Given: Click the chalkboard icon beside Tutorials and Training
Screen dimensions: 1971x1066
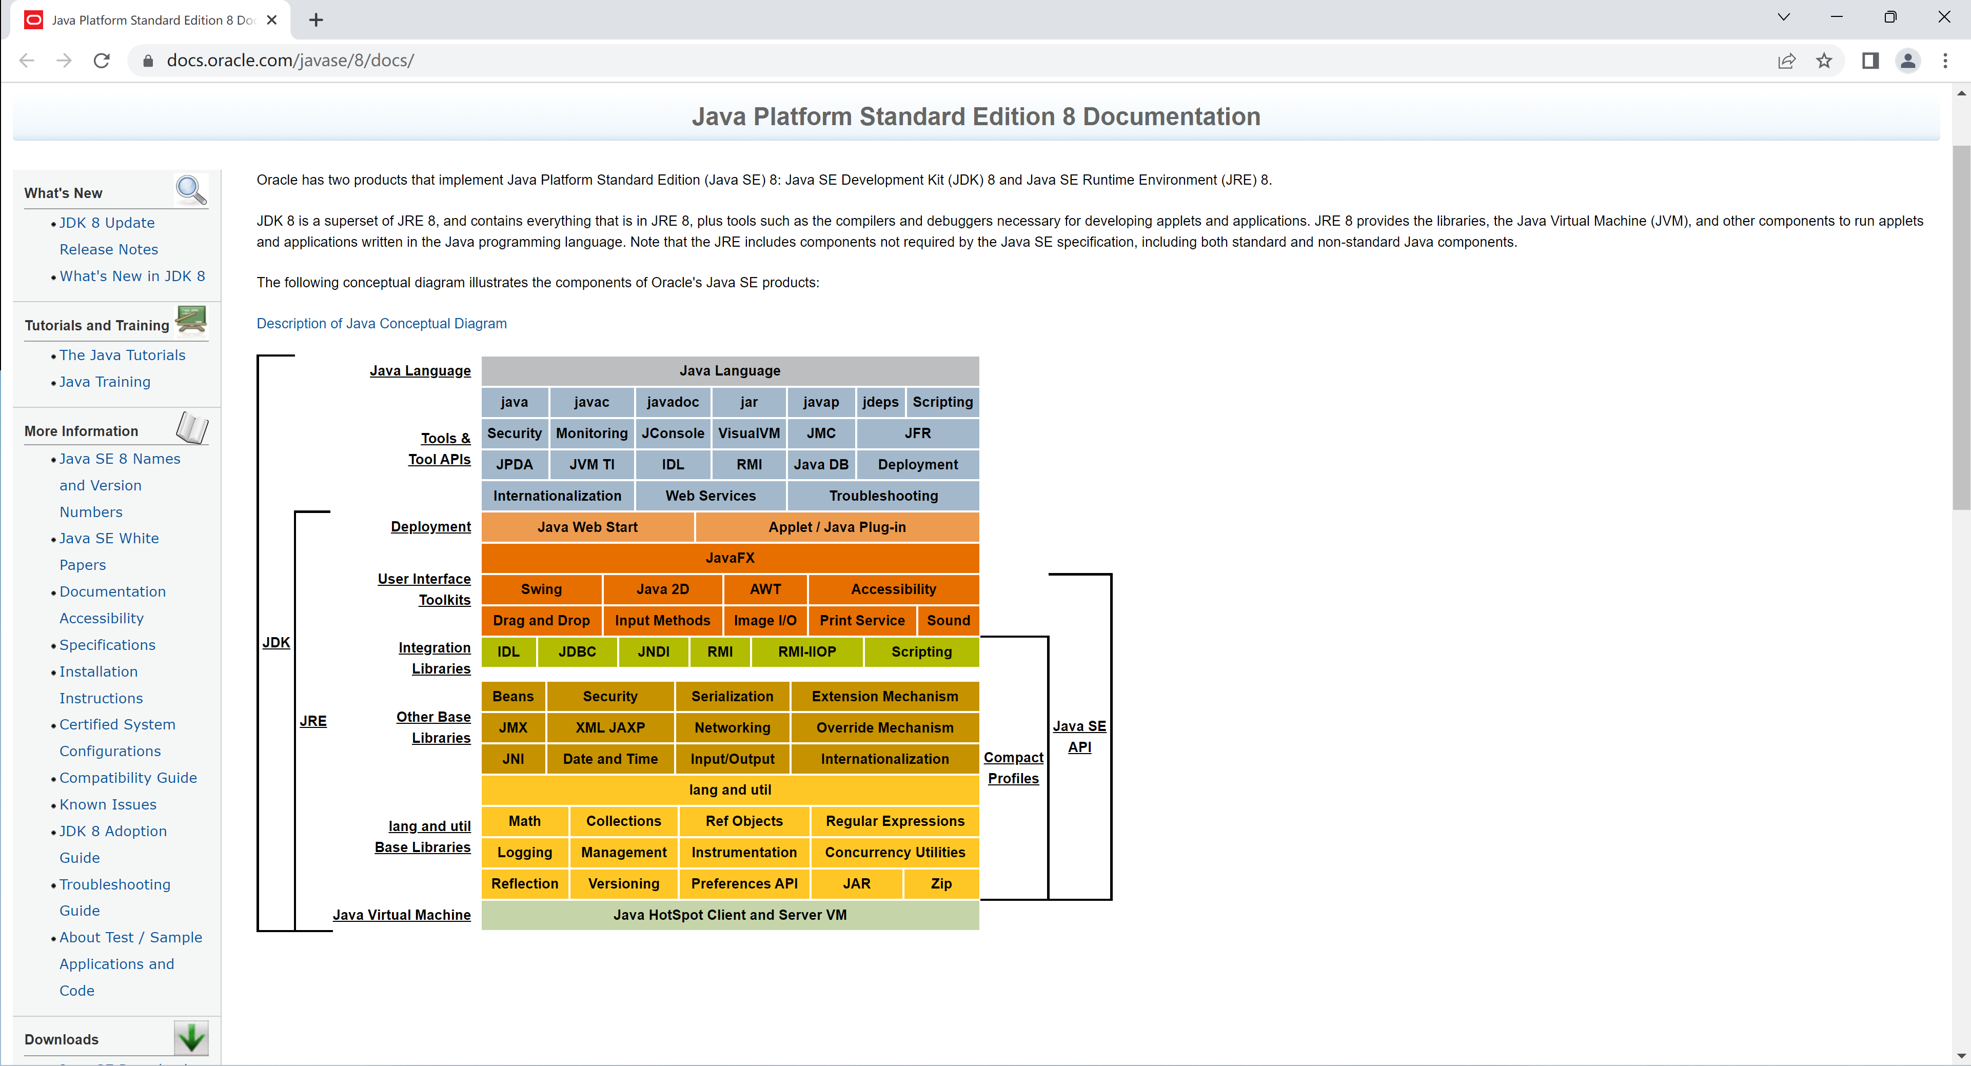Looking at the screenshot, I should point(191,321).
